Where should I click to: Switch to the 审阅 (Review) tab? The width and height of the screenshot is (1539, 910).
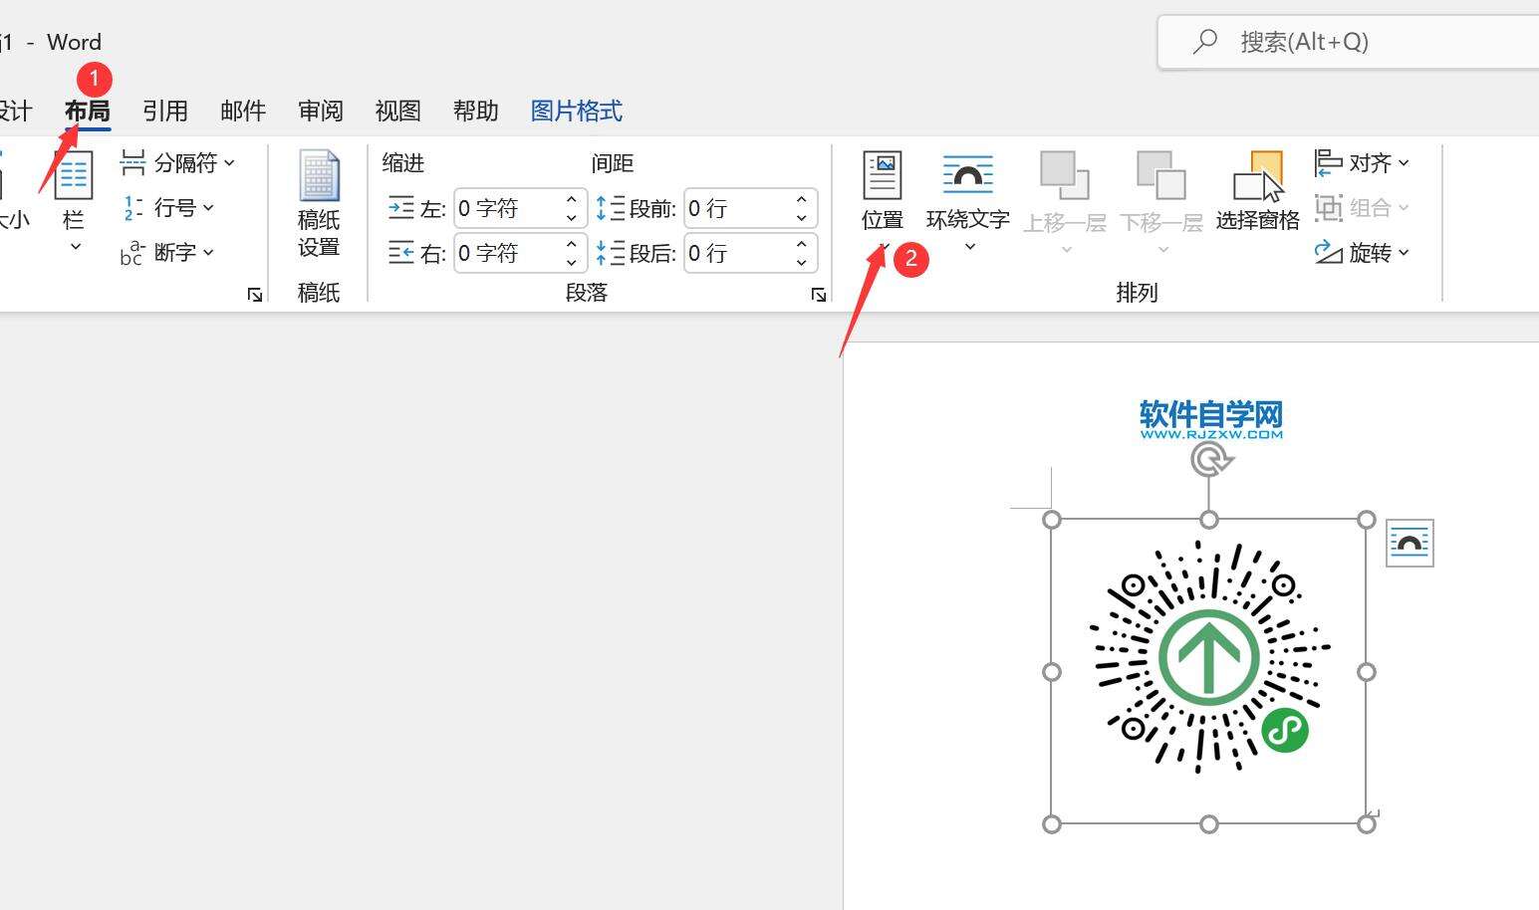coord(321,111)
